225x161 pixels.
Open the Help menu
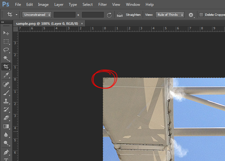point(150,5)
